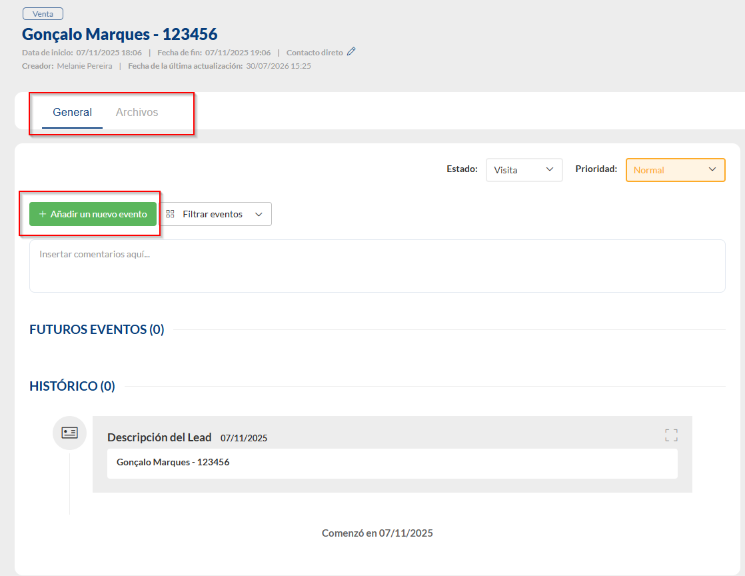Expand the Filtrar eventos dropdown
The height and width of the screenshot is (576, 745).
(215, 215)
